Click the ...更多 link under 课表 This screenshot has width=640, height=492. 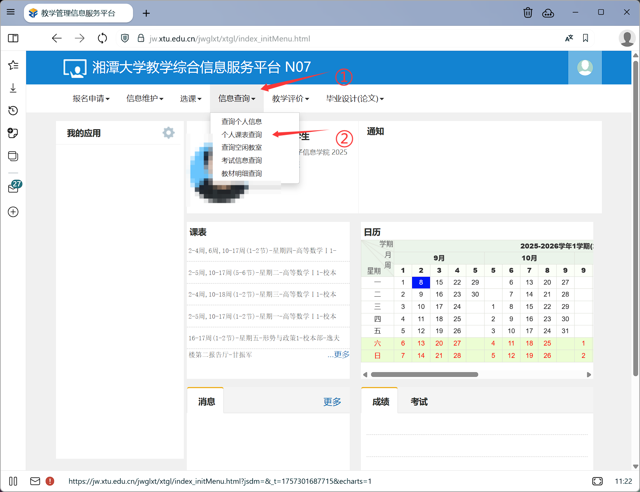pos(338,355)
